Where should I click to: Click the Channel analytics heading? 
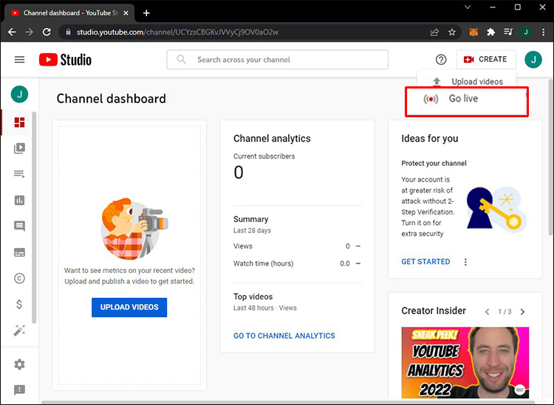[272, 139]
